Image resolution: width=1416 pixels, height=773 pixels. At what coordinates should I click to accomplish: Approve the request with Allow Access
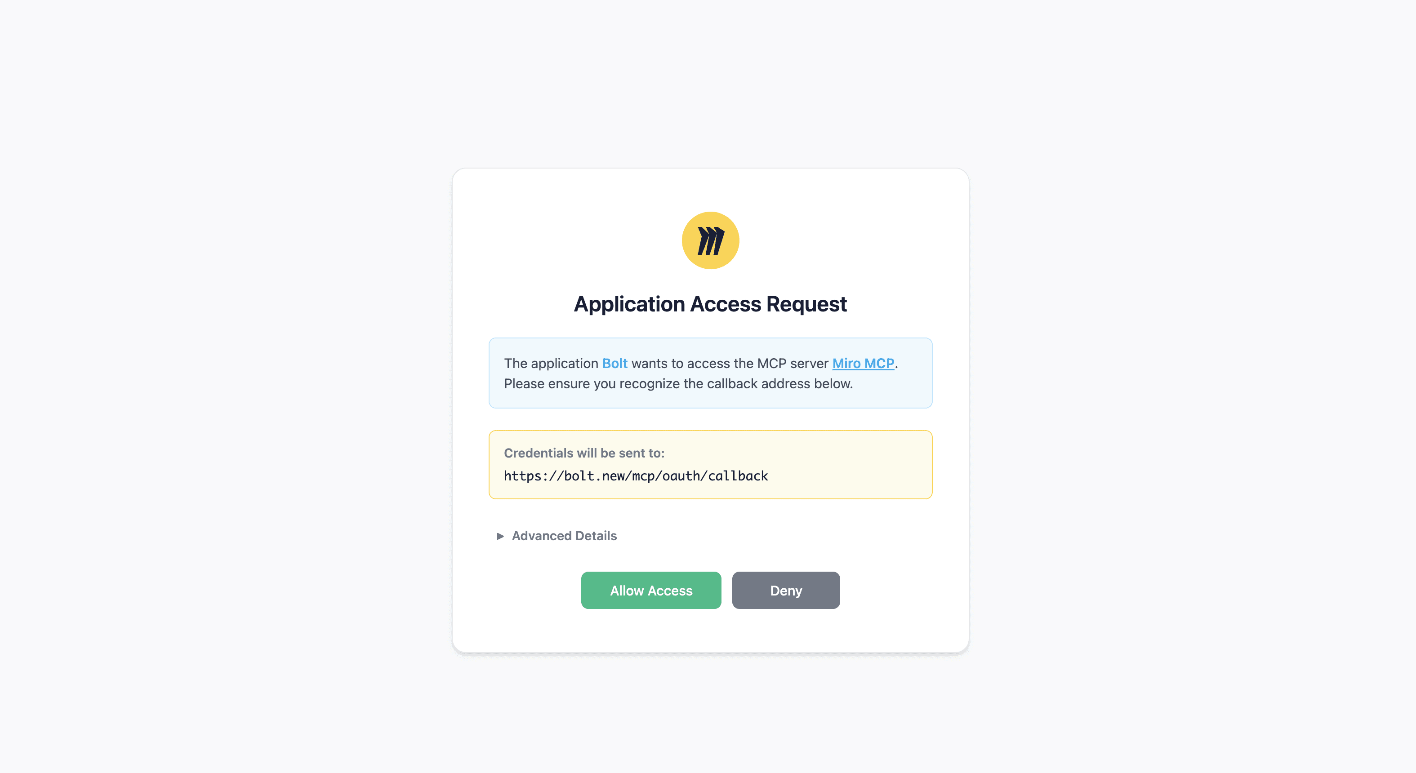point(651,590)
